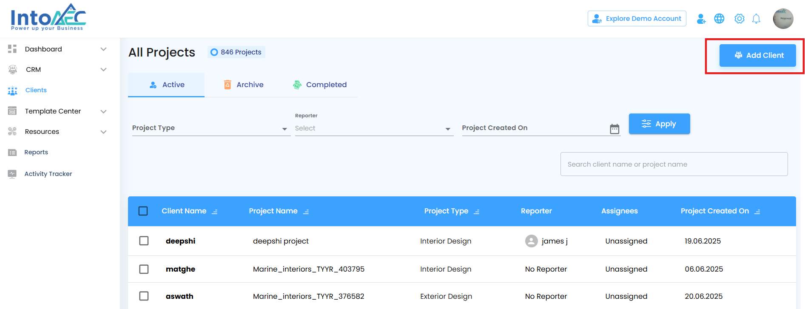Sort by Project Type column icon
805x309 pixels.
click(x=477, y=212)
